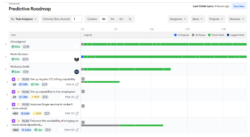Open external link icon for MW-148
250x137 pixels.
77,130
